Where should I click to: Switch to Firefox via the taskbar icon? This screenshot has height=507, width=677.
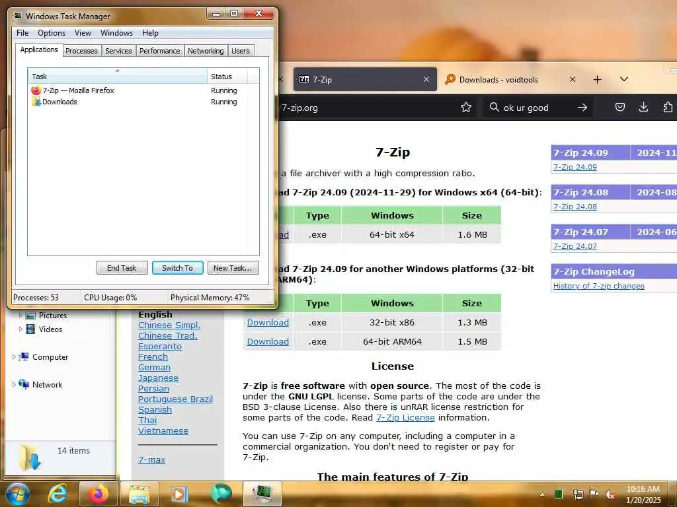99,494
